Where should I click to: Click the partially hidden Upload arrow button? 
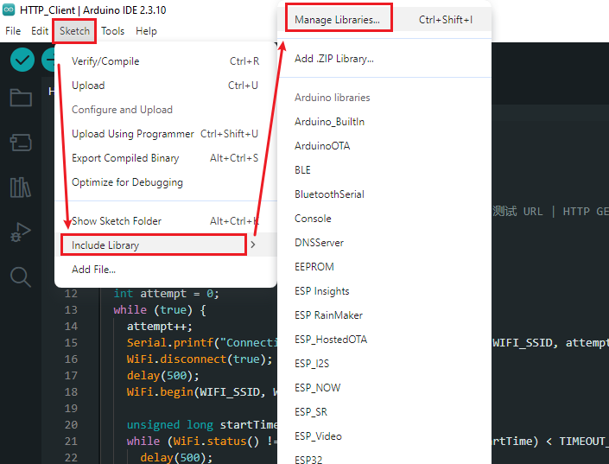48,60
